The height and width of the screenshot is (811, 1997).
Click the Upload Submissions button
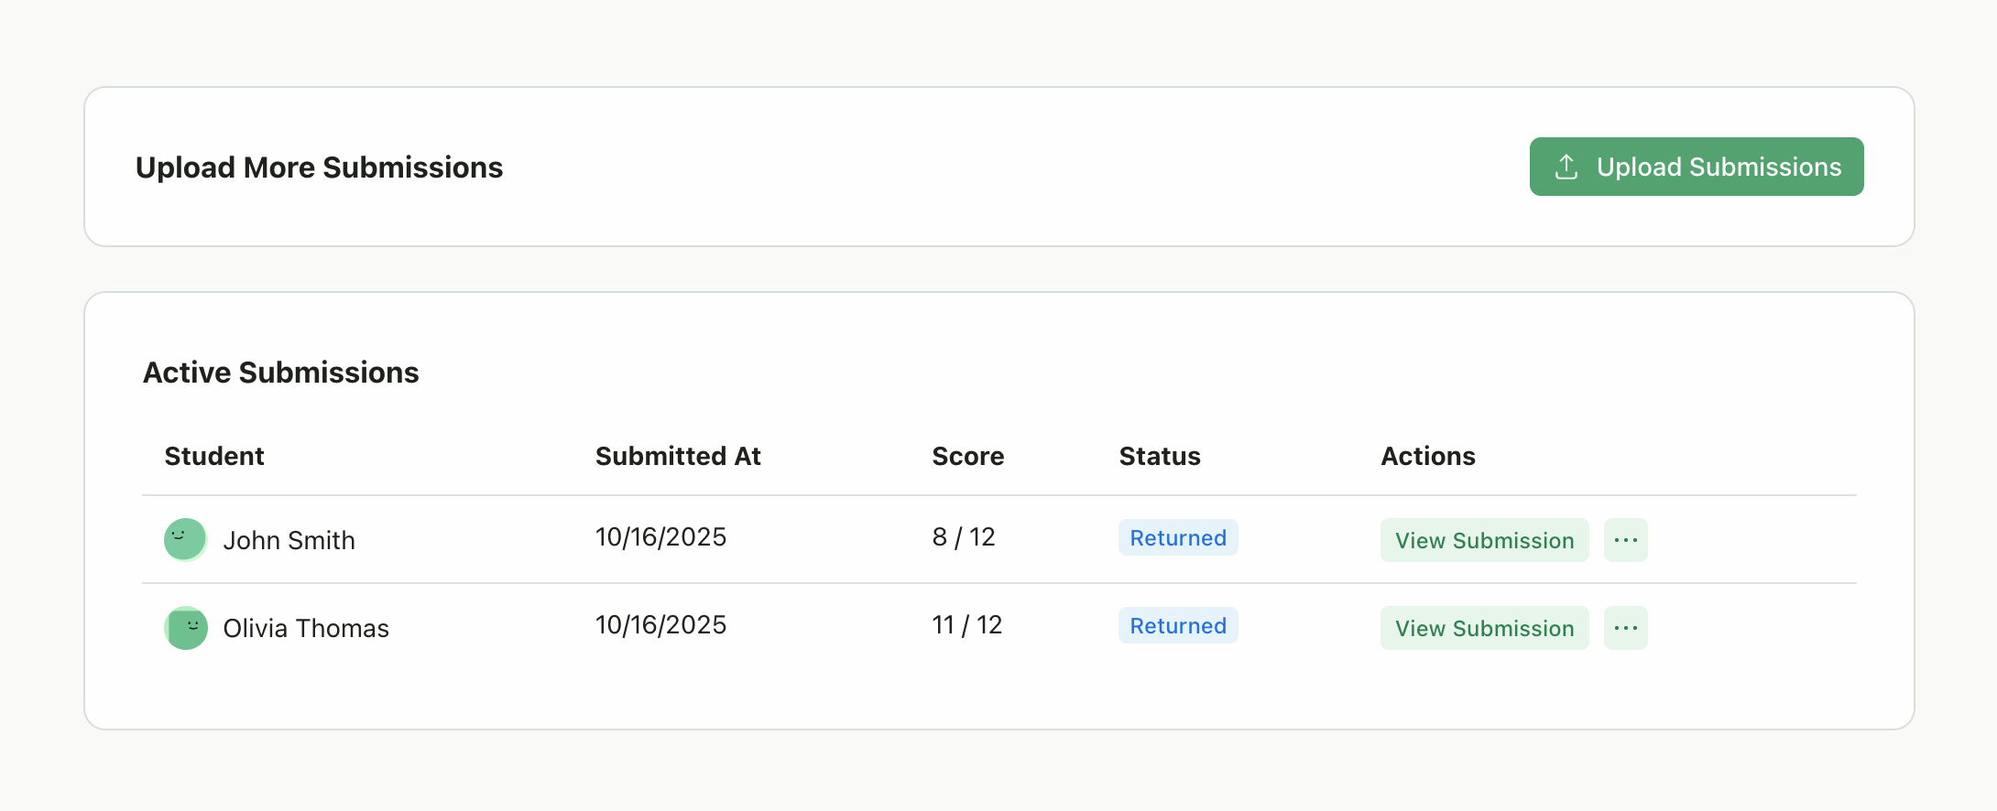(1696, 167)
